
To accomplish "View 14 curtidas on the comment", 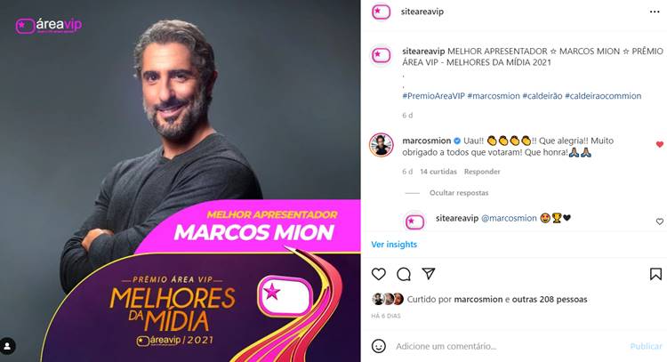I will [438, 172].
